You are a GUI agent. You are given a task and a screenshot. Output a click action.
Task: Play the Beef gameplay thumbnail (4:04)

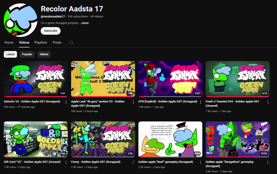170,139
